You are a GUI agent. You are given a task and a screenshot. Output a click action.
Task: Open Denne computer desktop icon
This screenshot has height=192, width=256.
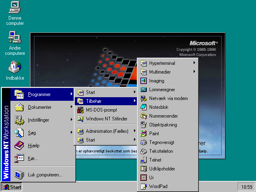(15, 7)
